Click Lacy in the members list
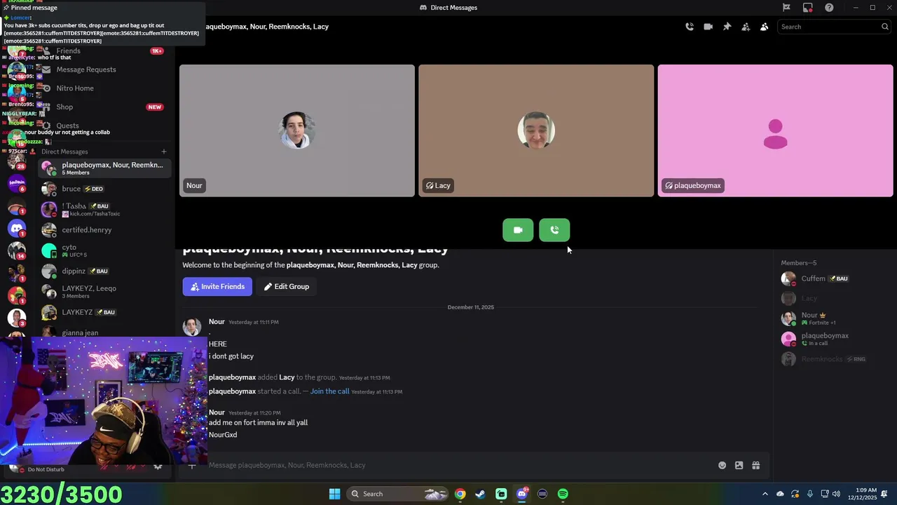This screenshot has width=897, height=505. click(x=834, y=298)
